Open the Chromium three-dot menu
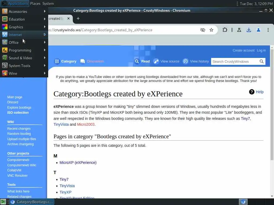274x205 pixels. [268, 30]
